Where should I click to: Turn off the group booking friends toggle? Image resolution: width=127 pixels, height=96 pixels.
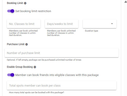coord(11,75)
